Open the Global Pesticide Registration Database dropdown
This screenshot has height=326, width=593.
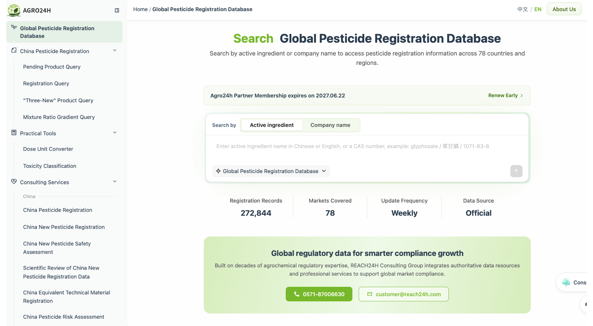[271, 171]
